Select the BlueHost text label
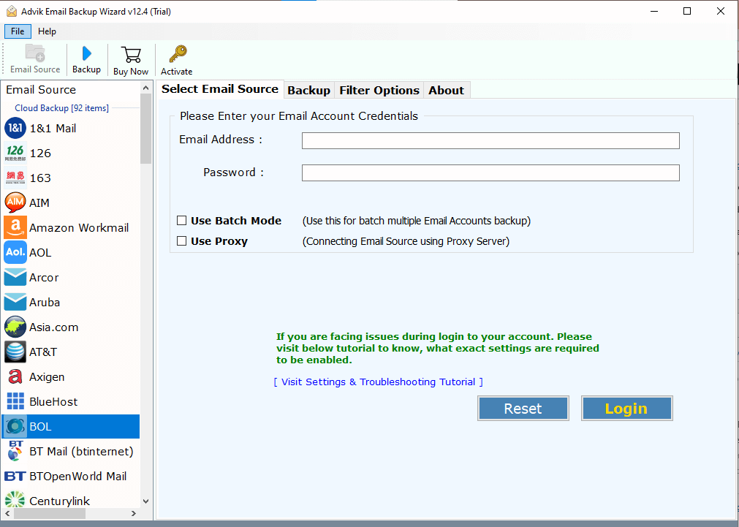 click(x=53, y=401)
